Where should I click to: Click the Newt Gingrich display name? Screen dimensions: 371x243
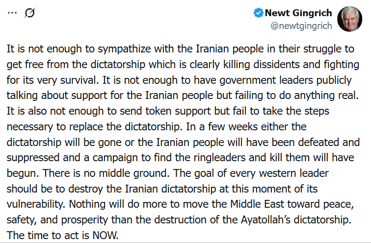(x=298, y=13)
